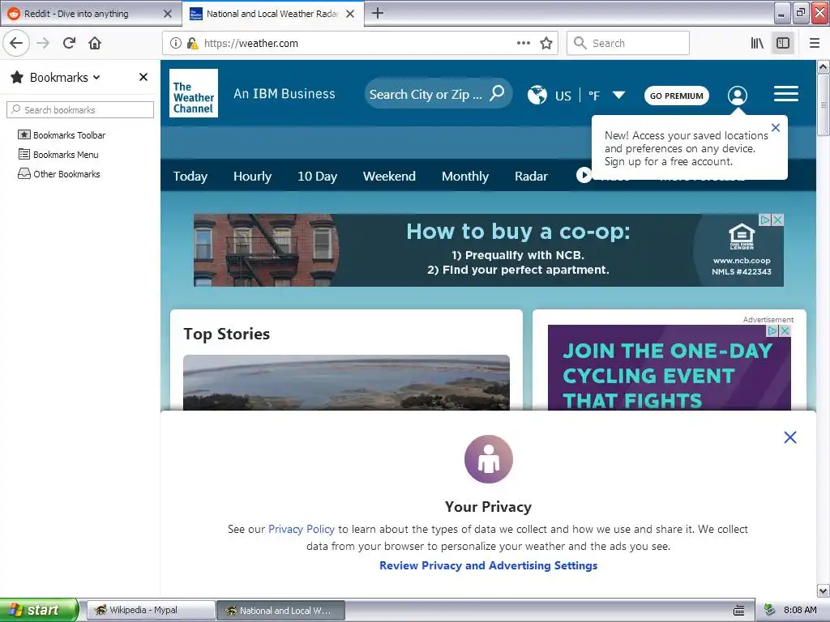Open page actions three-dot menu
The height and width of the screenshot is (622, 830).
coord(523,43)
